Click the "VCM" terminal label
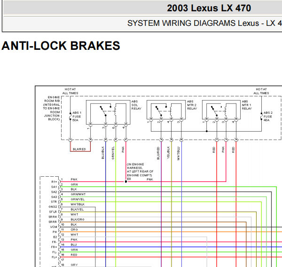 click(x=54, y=227)
